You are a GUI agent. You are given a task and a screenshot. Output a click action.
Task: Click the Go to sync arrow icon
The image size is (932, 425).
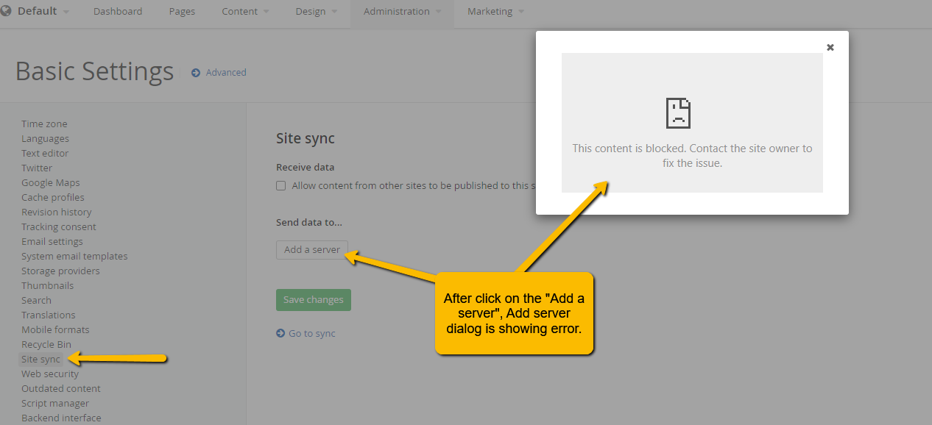[x=280, y=333]
